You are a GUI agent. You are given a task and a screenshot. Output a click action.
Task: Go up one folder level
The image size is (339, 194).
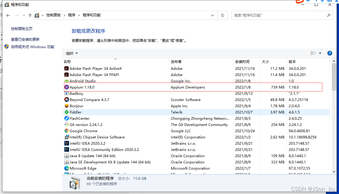click(30, 15)
